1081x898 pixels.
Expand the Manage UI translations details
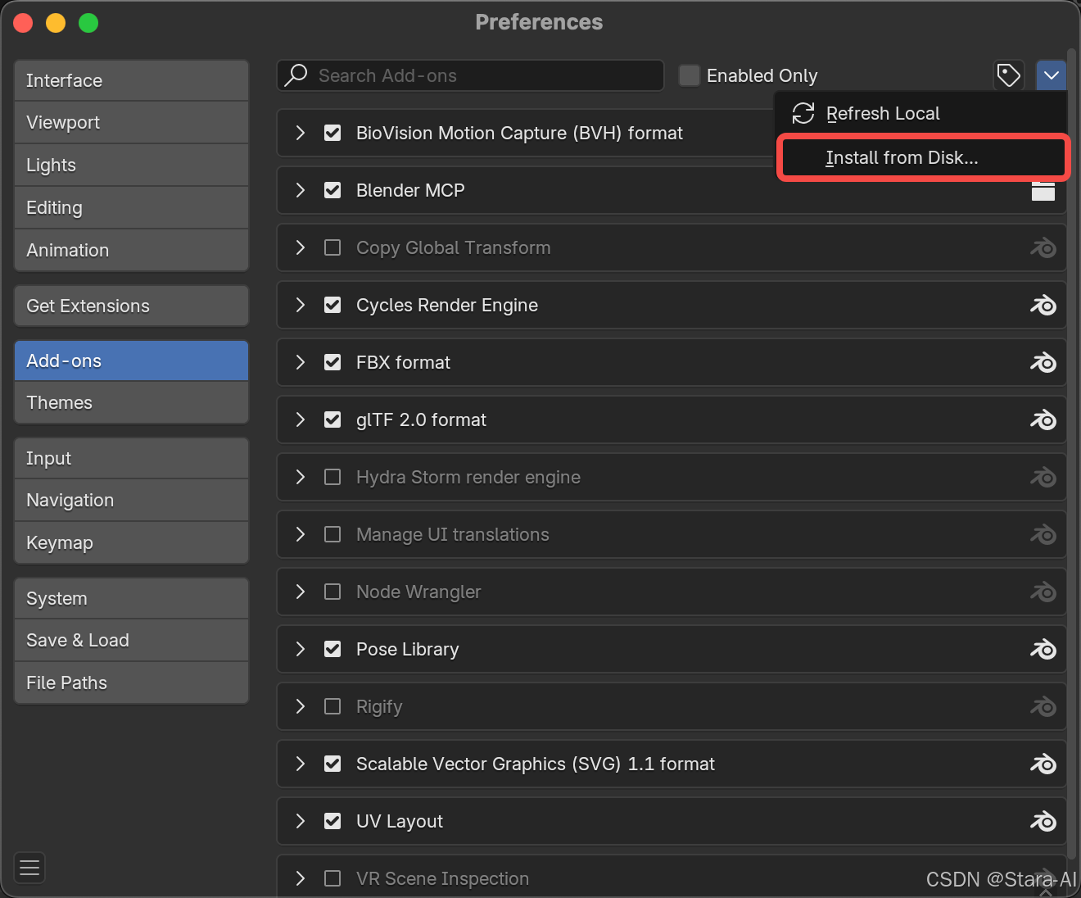(x=301, y=534)
